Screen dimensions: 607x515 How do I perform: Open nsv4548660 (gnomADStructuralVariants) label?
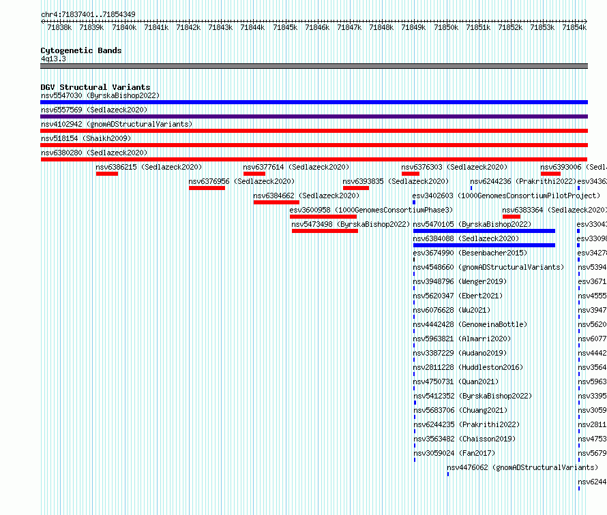click(x=488, y=267)
